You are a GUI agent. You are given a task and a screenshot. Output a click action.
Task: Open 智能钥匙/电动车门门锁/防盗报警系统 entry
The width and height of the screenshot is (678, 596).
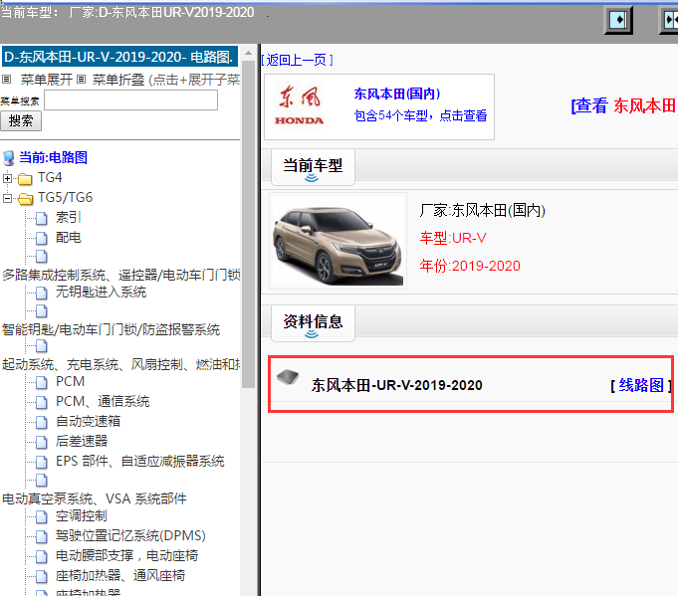(x=111, y=329)
